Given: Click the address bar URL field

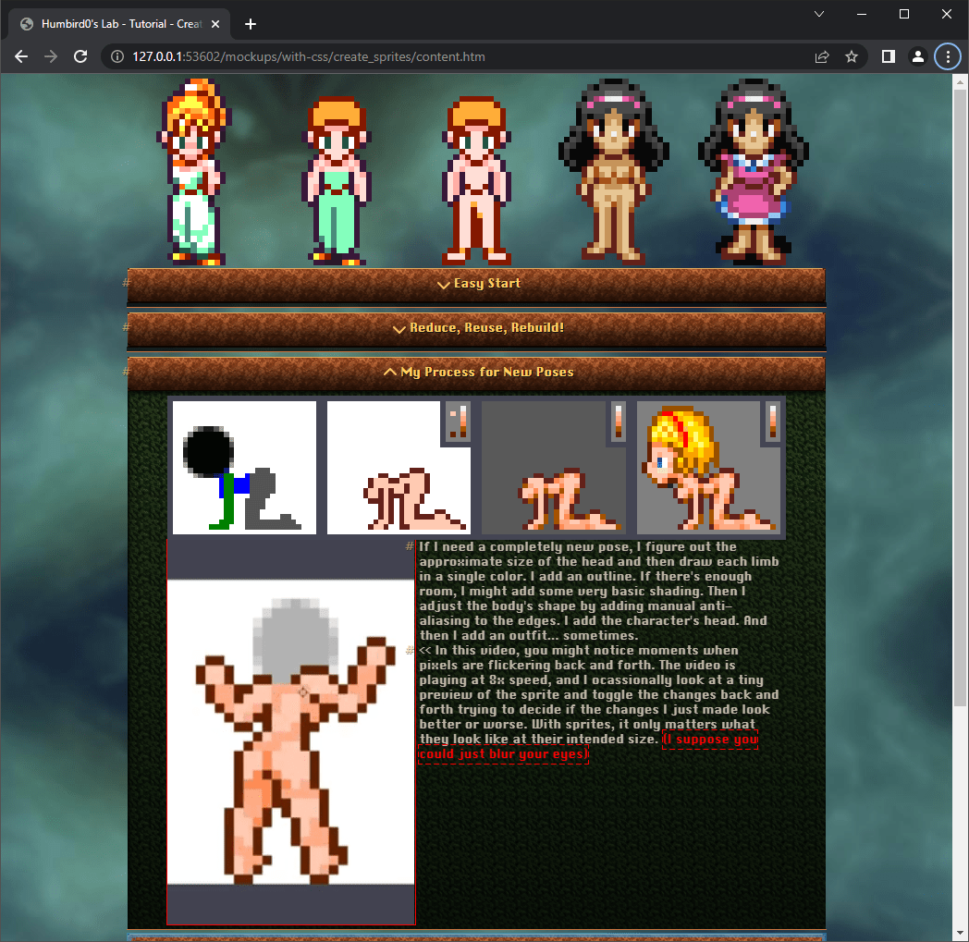Looking at the screenshot, I should tap(462, 56).
